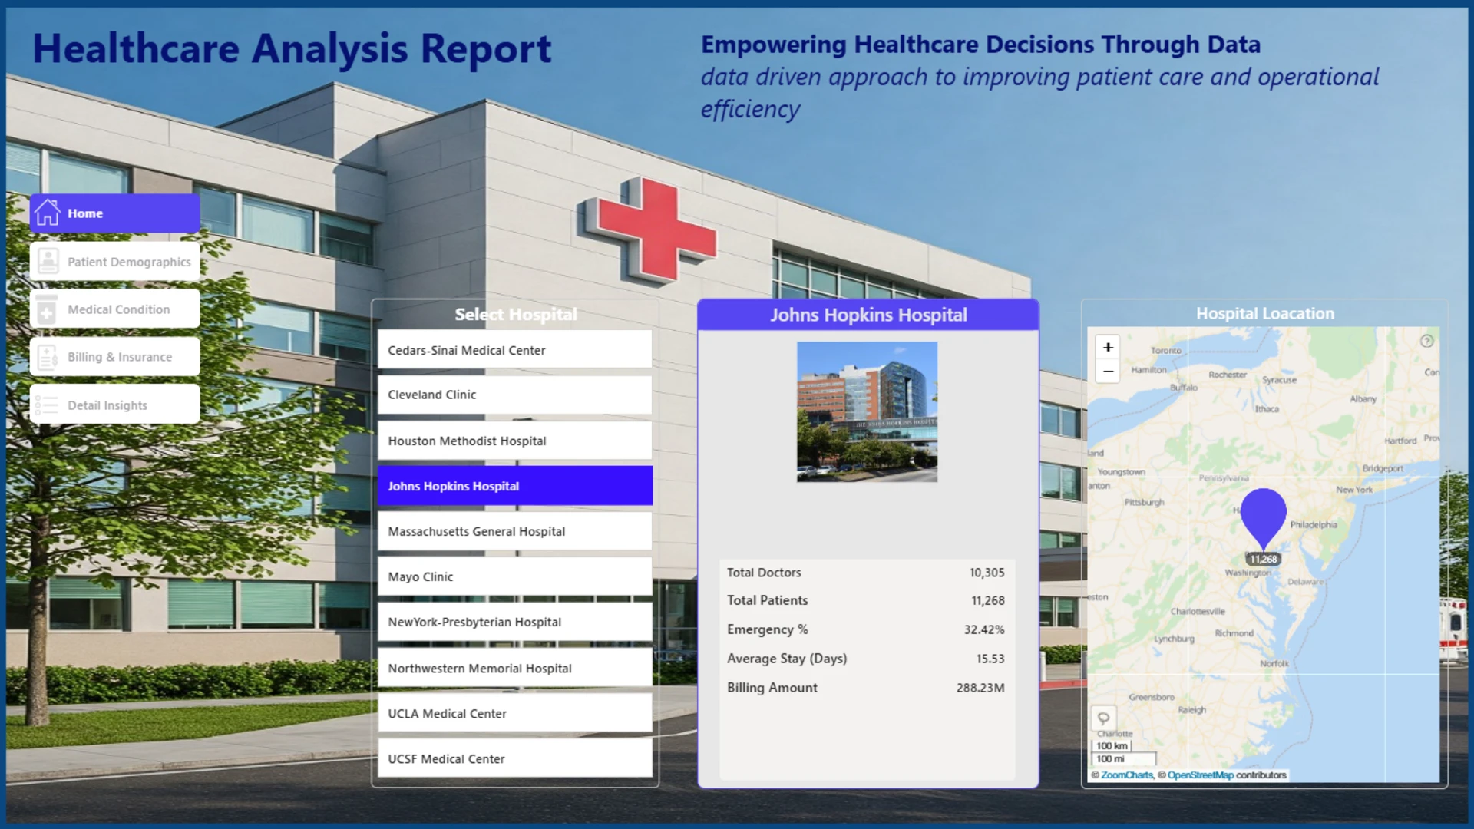Select NewYork-Presbyterian Hospital
Viewport: 1474px width, 829px height.
click(x=515, y=622)
